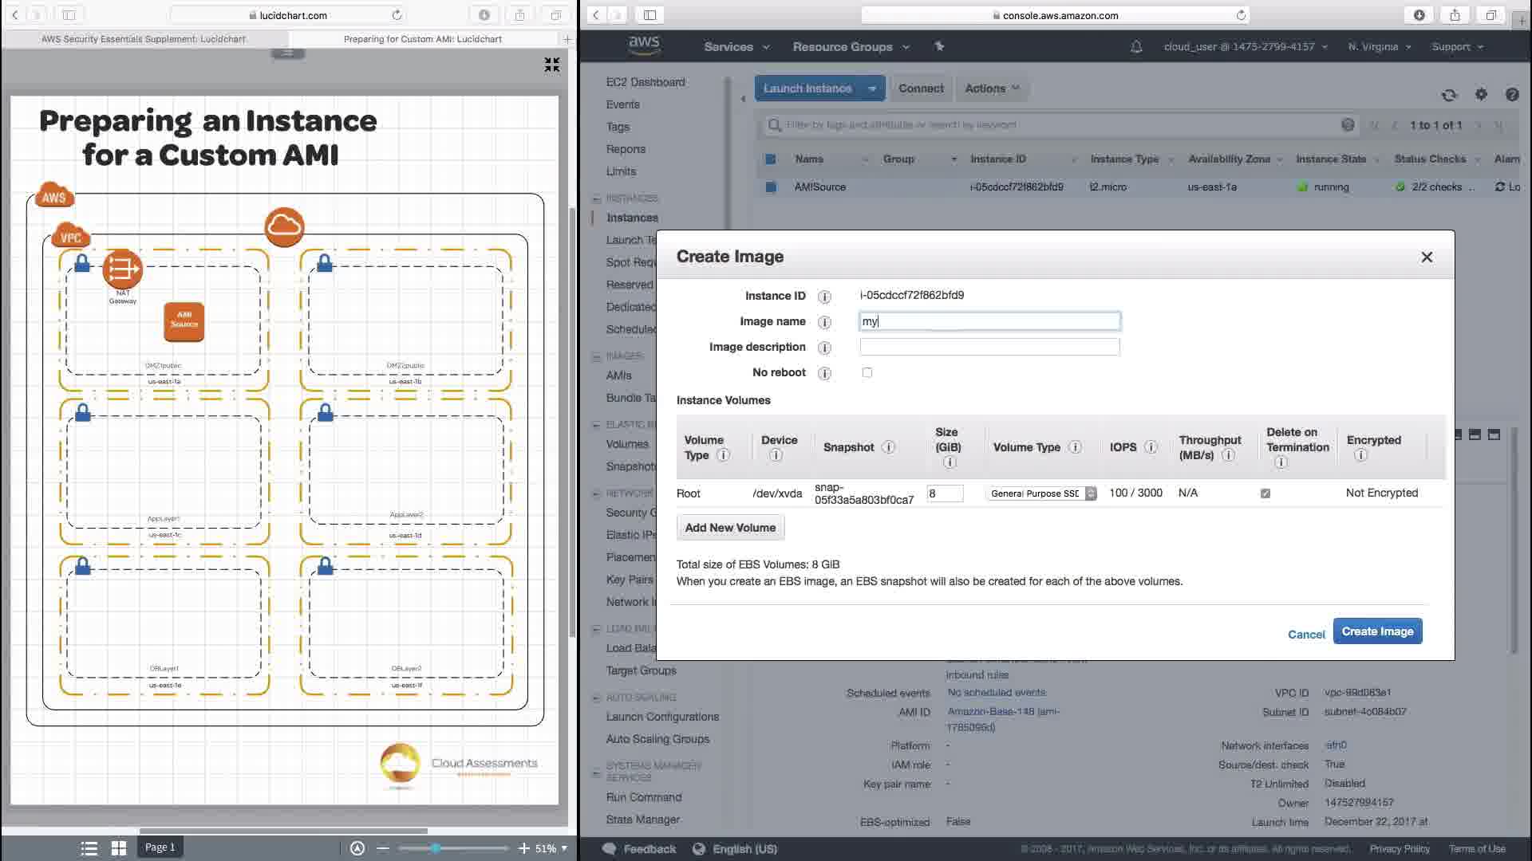Enable the No reboot checkbox

(x=867, y=372)
